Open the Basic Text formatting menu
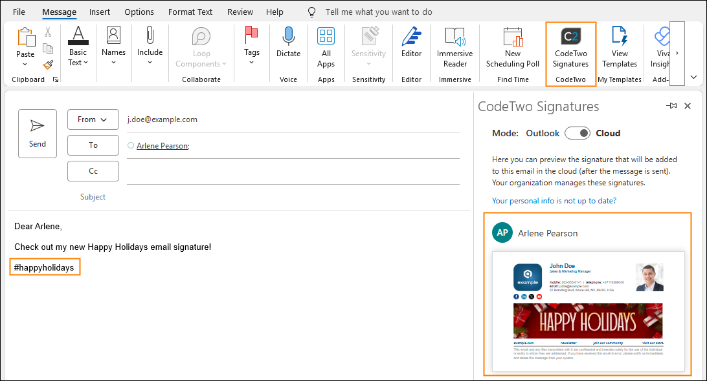 pyautogui.click(x=78, y=46)
